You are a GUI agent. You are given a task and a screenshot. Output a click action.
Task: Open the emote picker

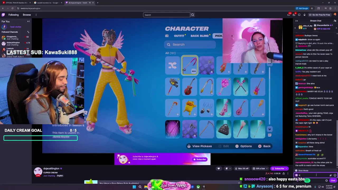tap(335, 175)
